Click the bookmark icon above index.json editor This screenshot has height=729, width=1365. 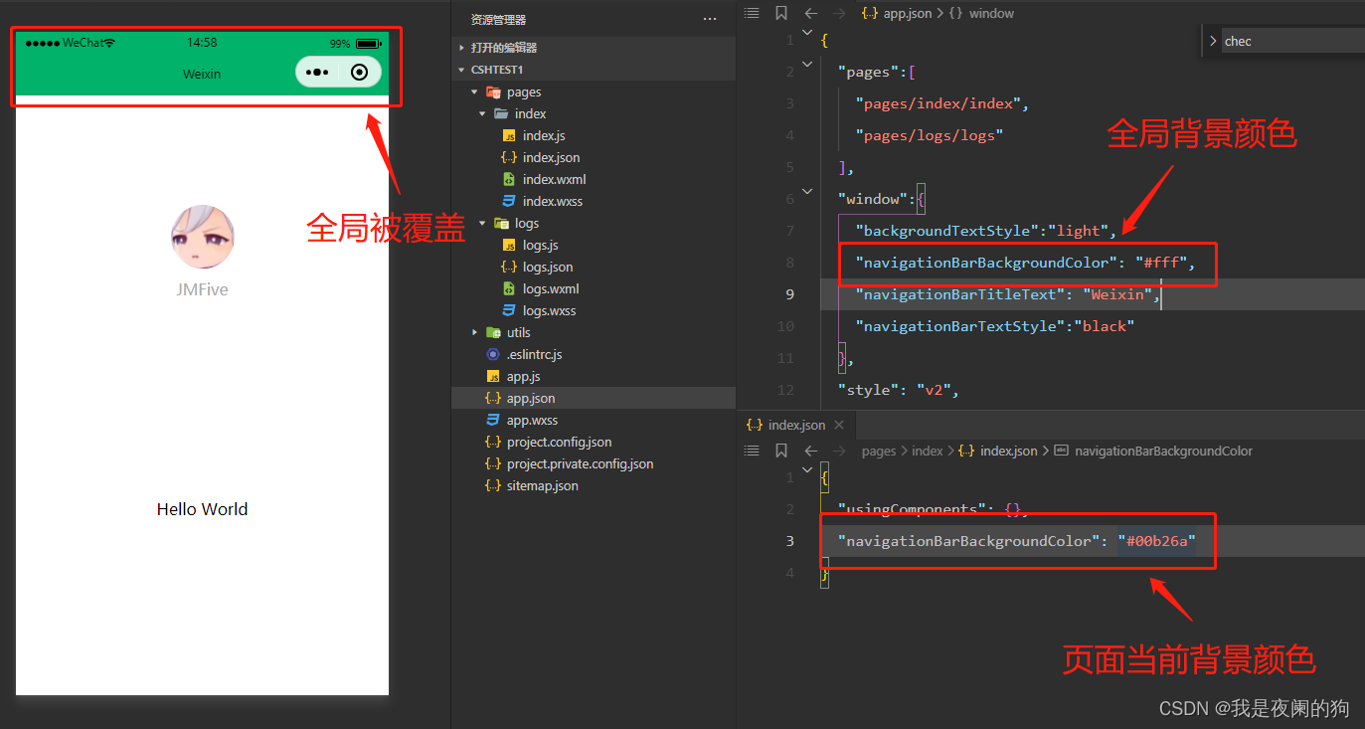pos(781,451)
